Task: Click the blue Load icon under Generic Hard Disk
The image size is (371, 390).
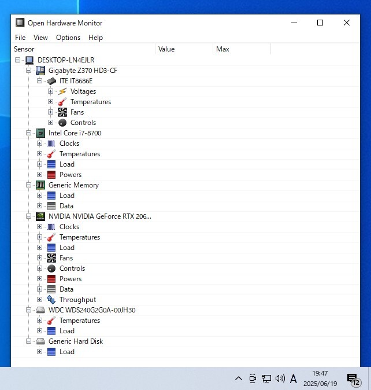Action: (51, 352)
